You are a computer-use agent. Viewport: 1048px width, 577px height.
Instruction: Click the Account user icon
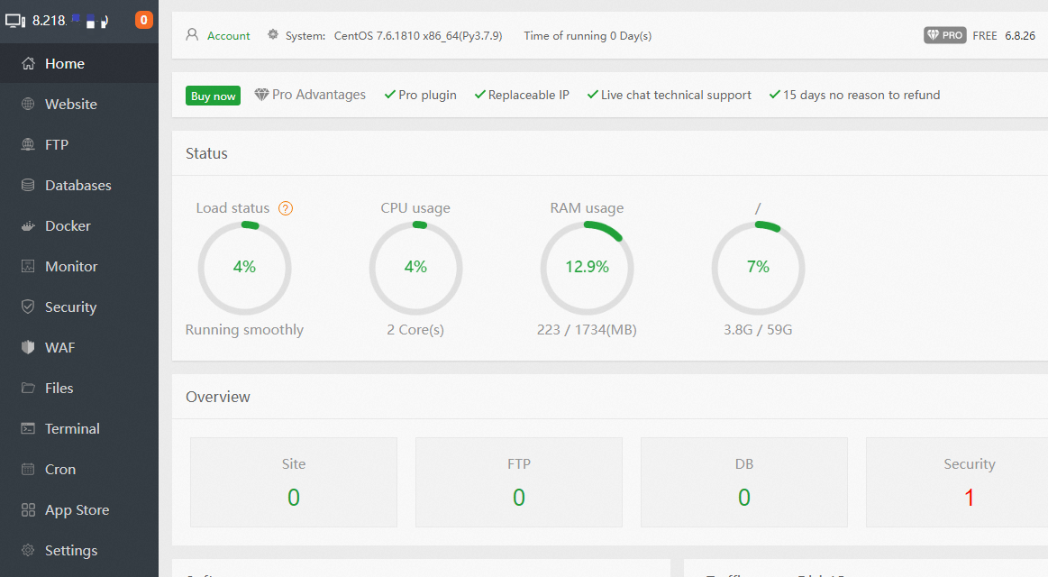[192, 35]
